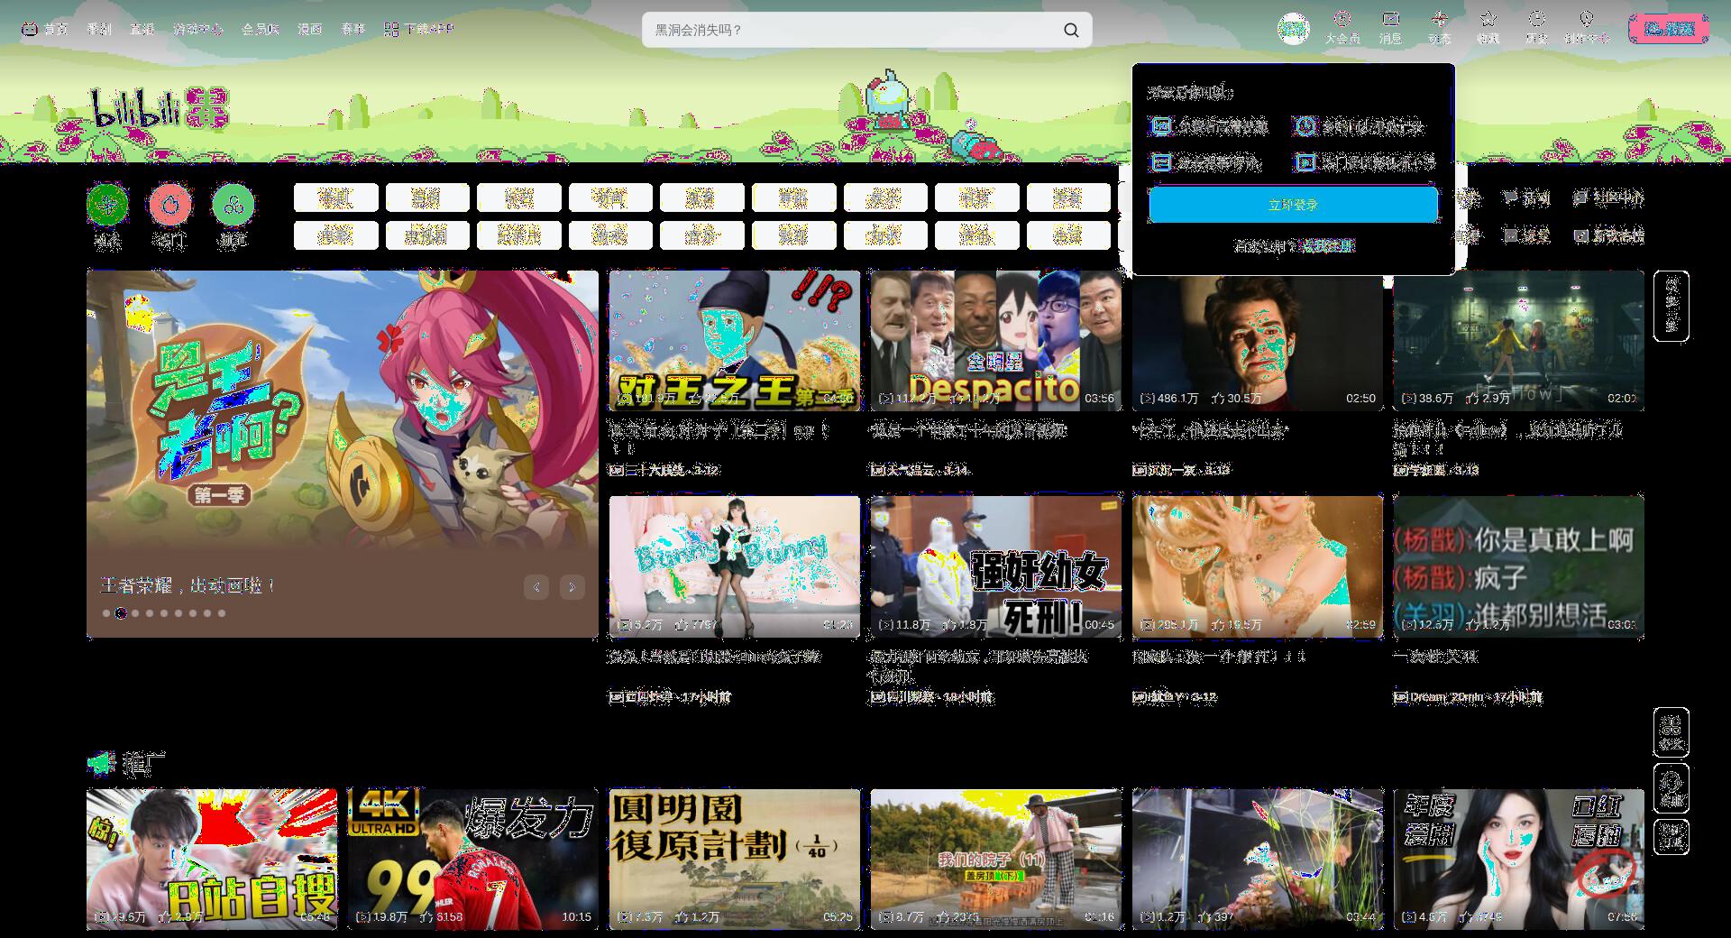Open 课堂 classroom link
The width and height of the screenshot is (1731, 938).
tap(1526, 235)
